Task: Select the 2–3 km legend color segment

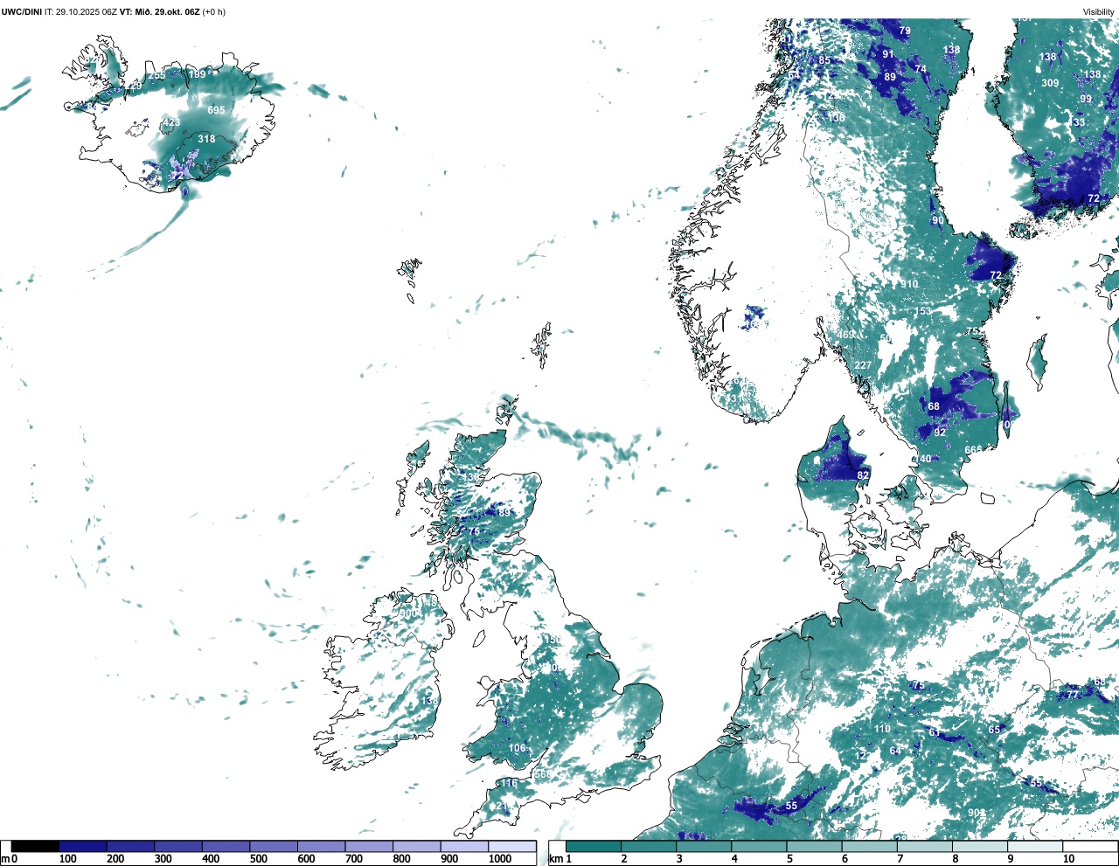Action: pos(649,846)
